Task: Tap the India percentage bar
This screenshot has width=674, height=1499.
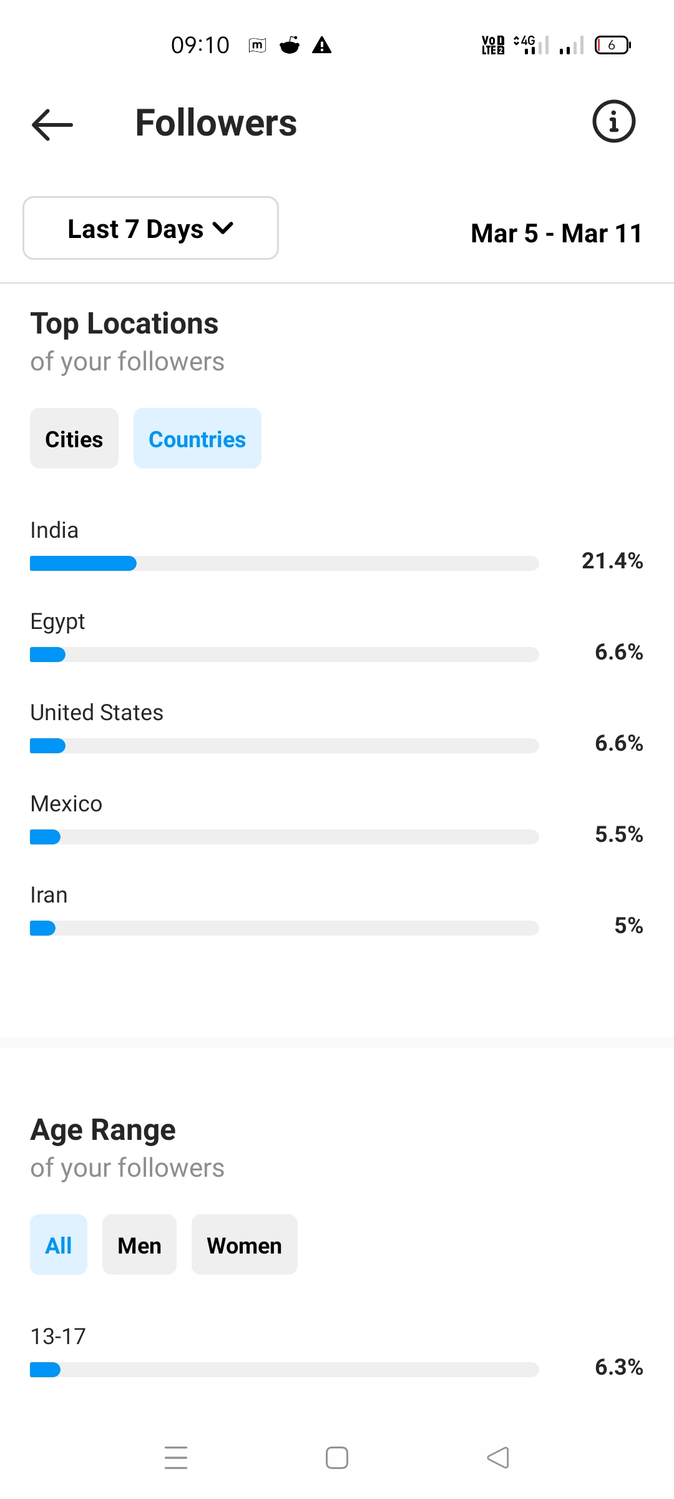Action: click(x=284, y=563)
